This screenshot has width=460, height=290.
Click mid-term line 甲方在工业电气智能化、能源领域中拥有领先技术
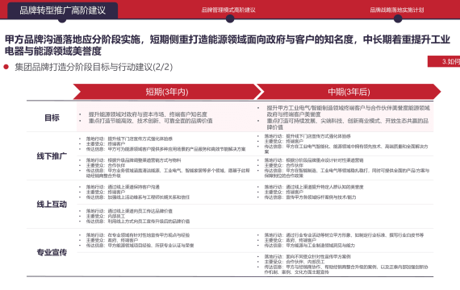pyautogui.click(x=346, y=149)
